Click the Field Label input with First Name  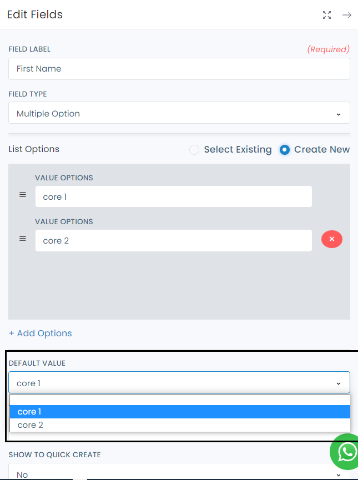[179, 69]
